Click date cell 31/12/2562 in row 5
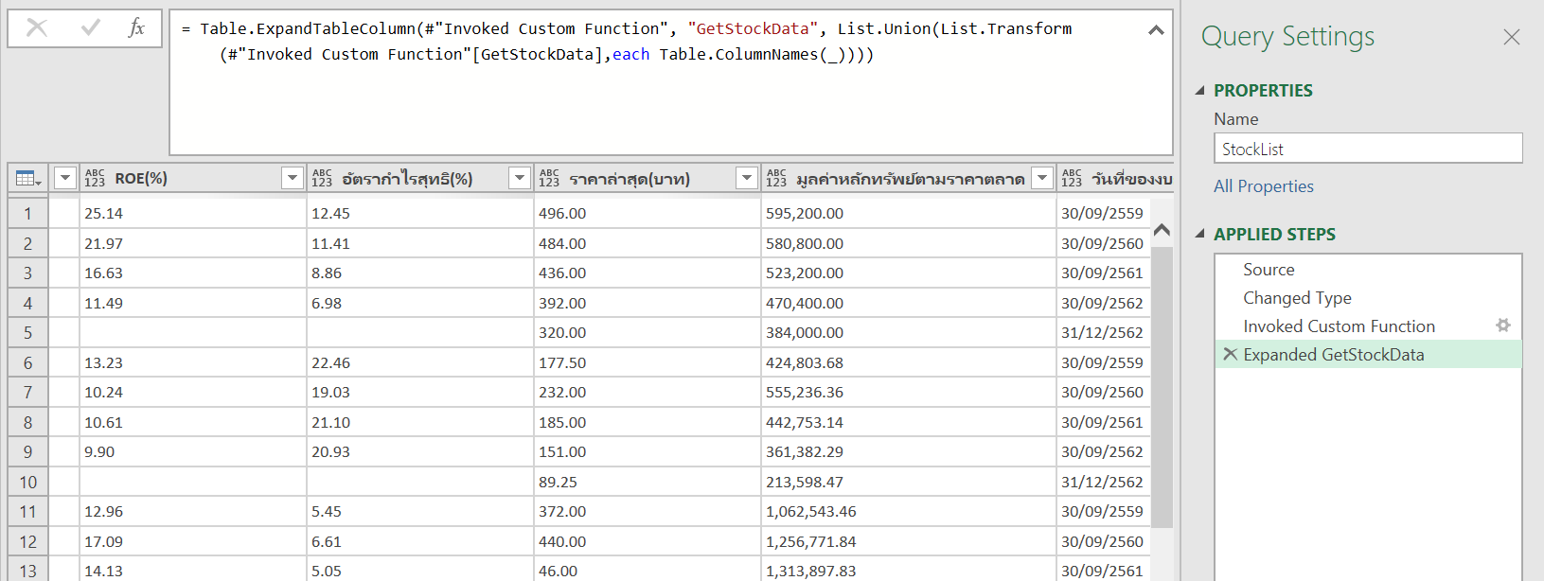 tap(1102, 333)
